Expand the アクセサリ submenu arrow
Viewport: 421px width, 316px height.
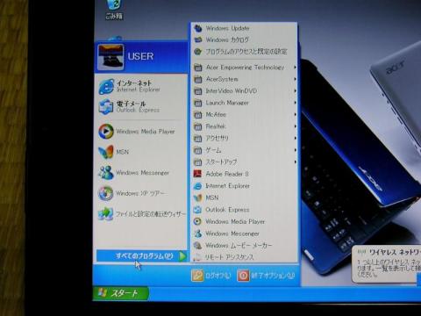[x=295, y=138]
